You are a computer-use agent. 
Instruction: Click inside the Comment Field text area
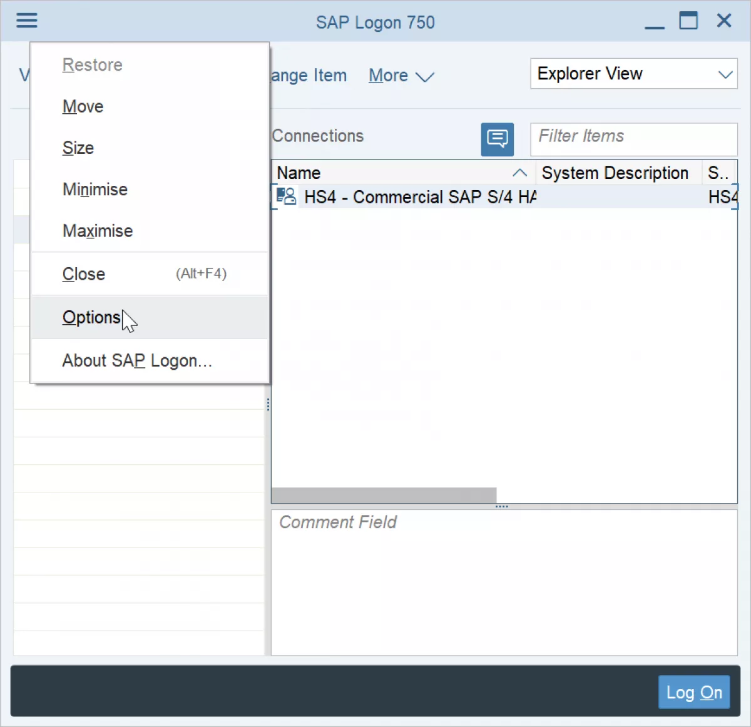[504, 582]
